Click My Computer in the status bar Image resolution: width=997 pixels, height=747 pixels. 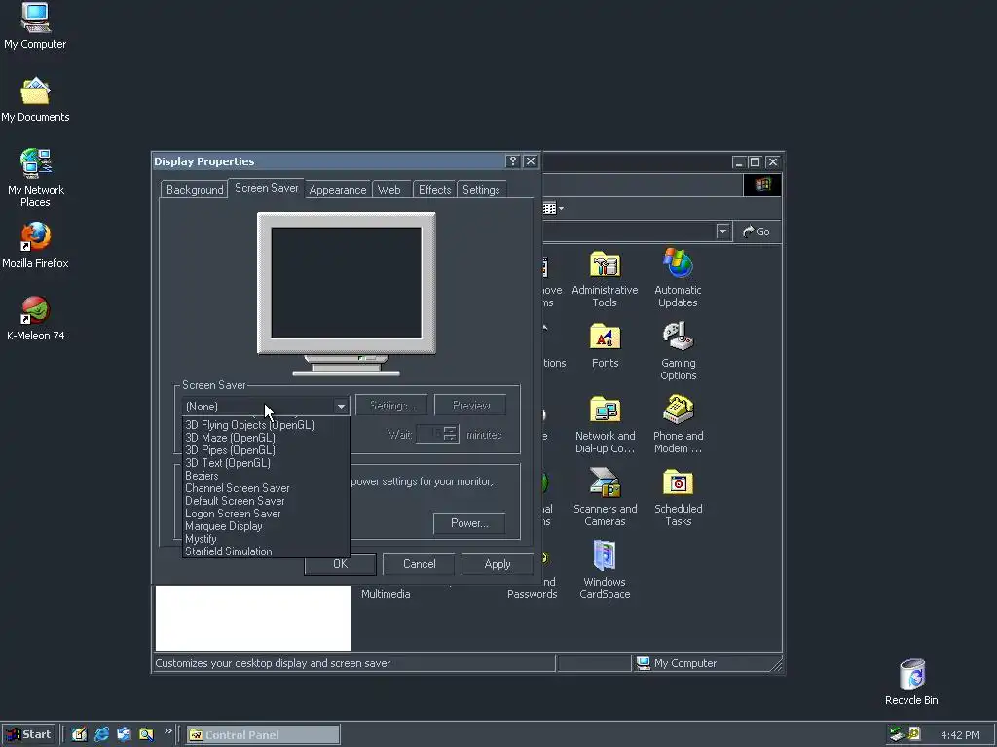[677, 663]
